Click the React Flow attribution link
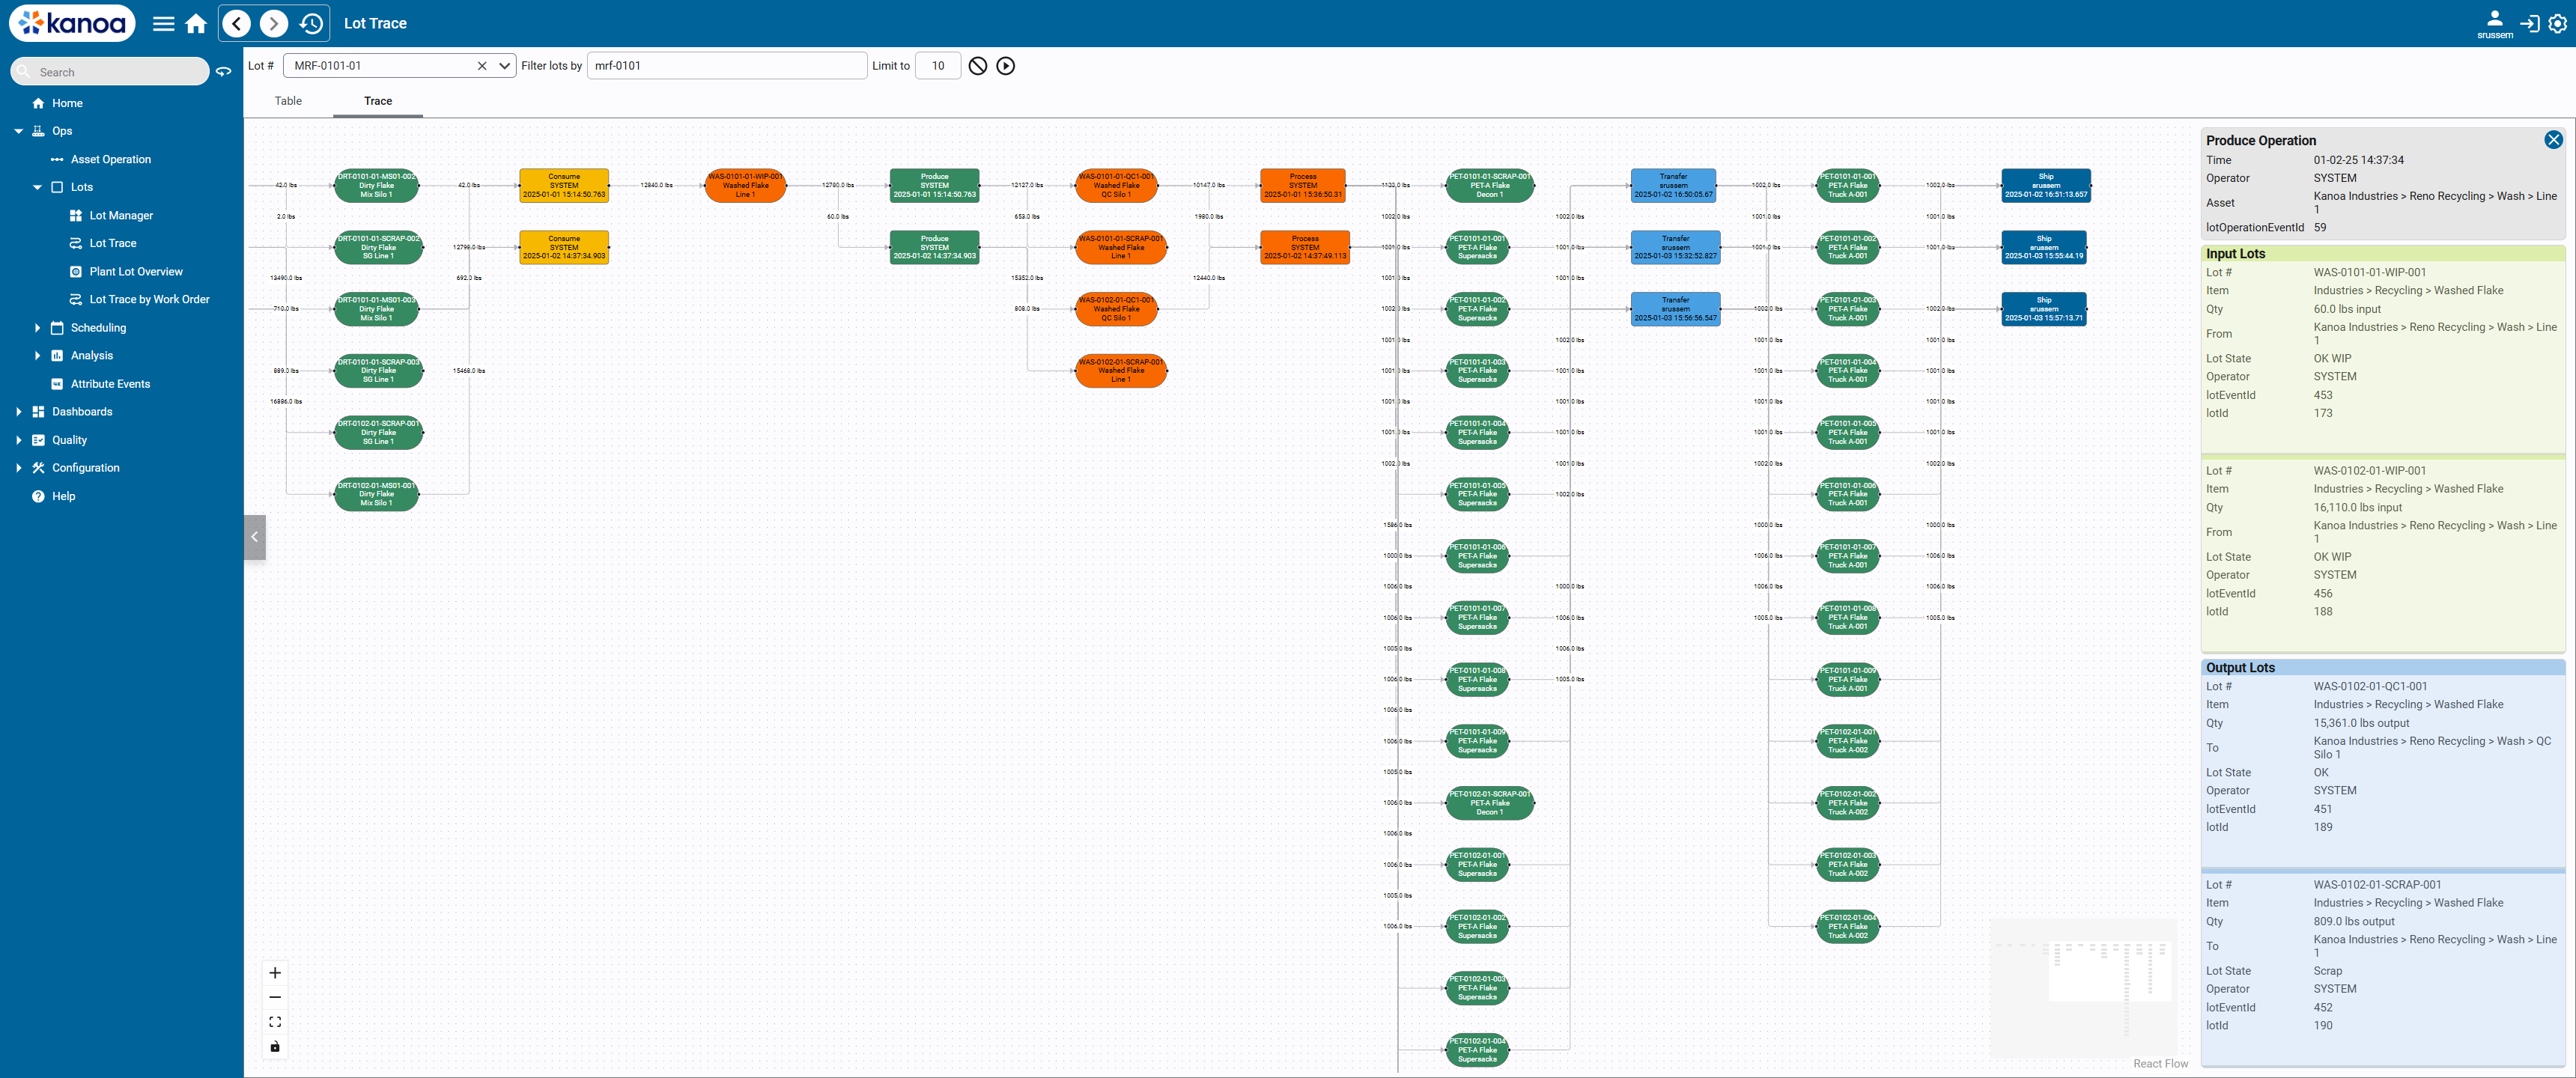Screen dimensions: 2576x1078 (x=2160, y=1064)
